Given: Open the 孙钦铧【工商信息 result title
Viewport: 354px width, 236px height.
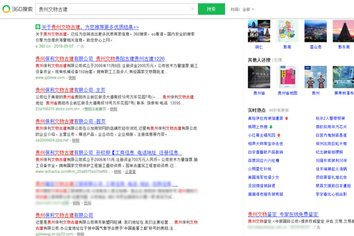Looking at the screenshot, I should tap(108, 153).
